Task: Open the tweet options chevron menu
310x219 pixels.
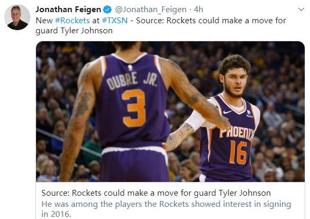Action: 301,10
